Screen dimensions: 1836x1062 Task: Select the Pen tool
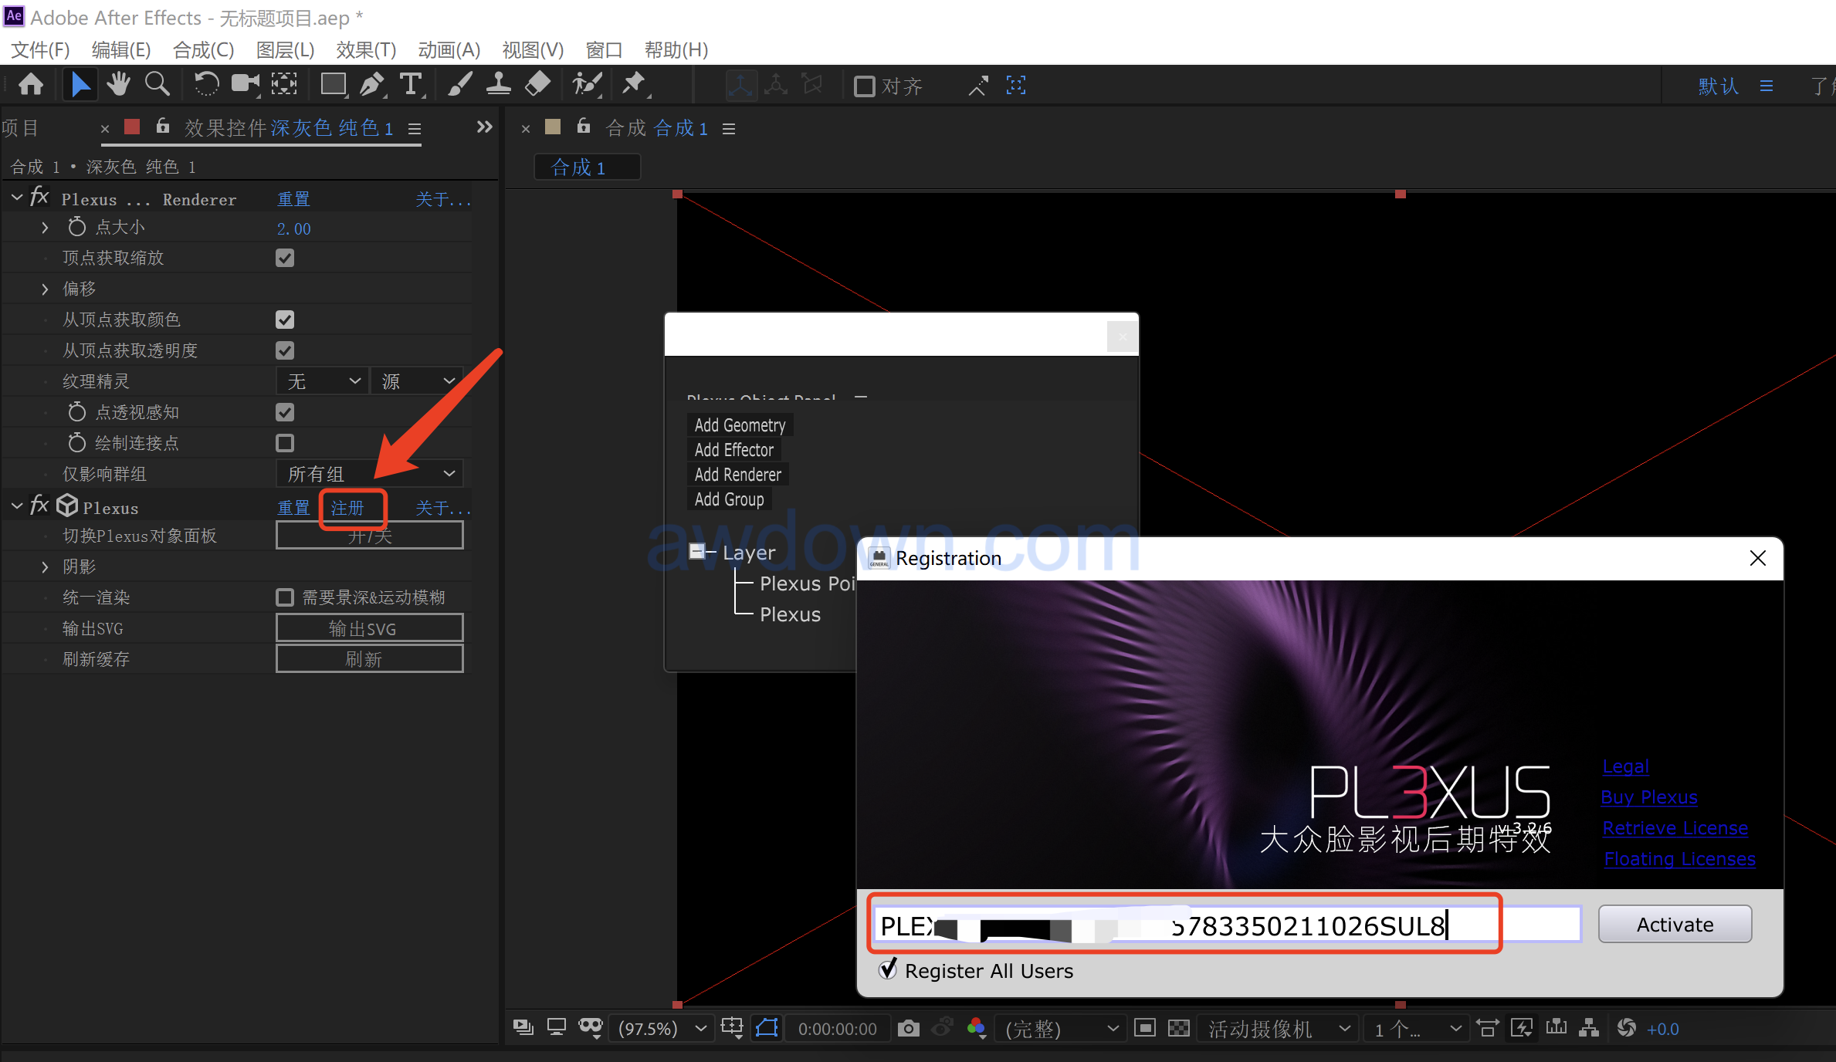(x=373, y=84)
